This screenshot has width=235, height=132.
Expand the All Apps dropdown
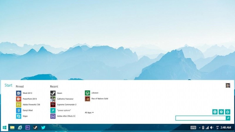point(89,113)
